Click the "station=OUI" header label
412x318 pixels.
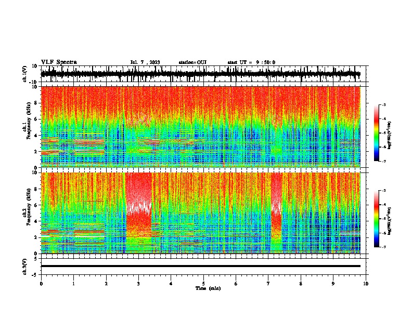pyautogui.click(x=192, y=62)
